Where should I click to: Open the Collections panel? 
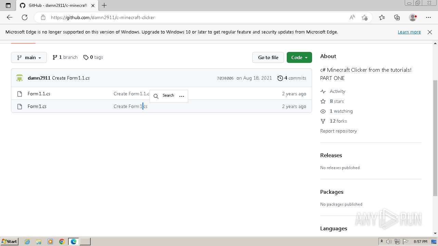[397, 17]
